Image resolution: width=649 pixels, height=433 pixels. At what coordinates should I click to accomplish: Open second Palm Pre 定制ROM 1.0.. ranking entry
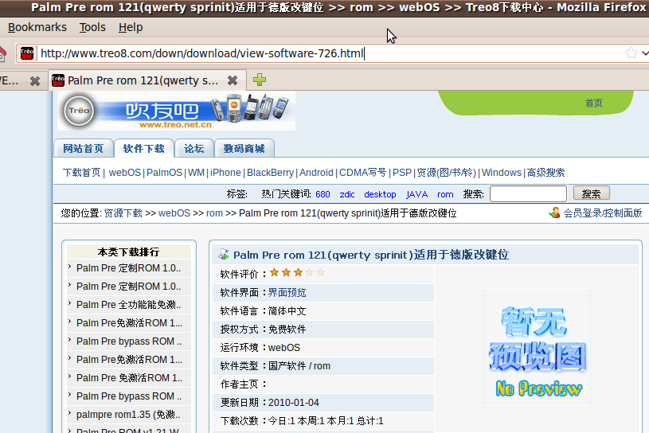pyautogui.click(x=129, y=287)
